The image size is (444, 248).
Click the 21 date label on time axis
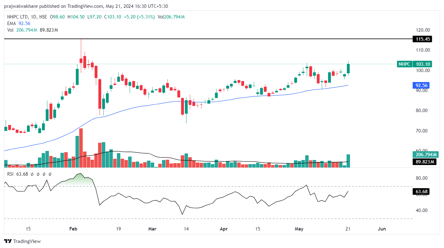(348, 229)
